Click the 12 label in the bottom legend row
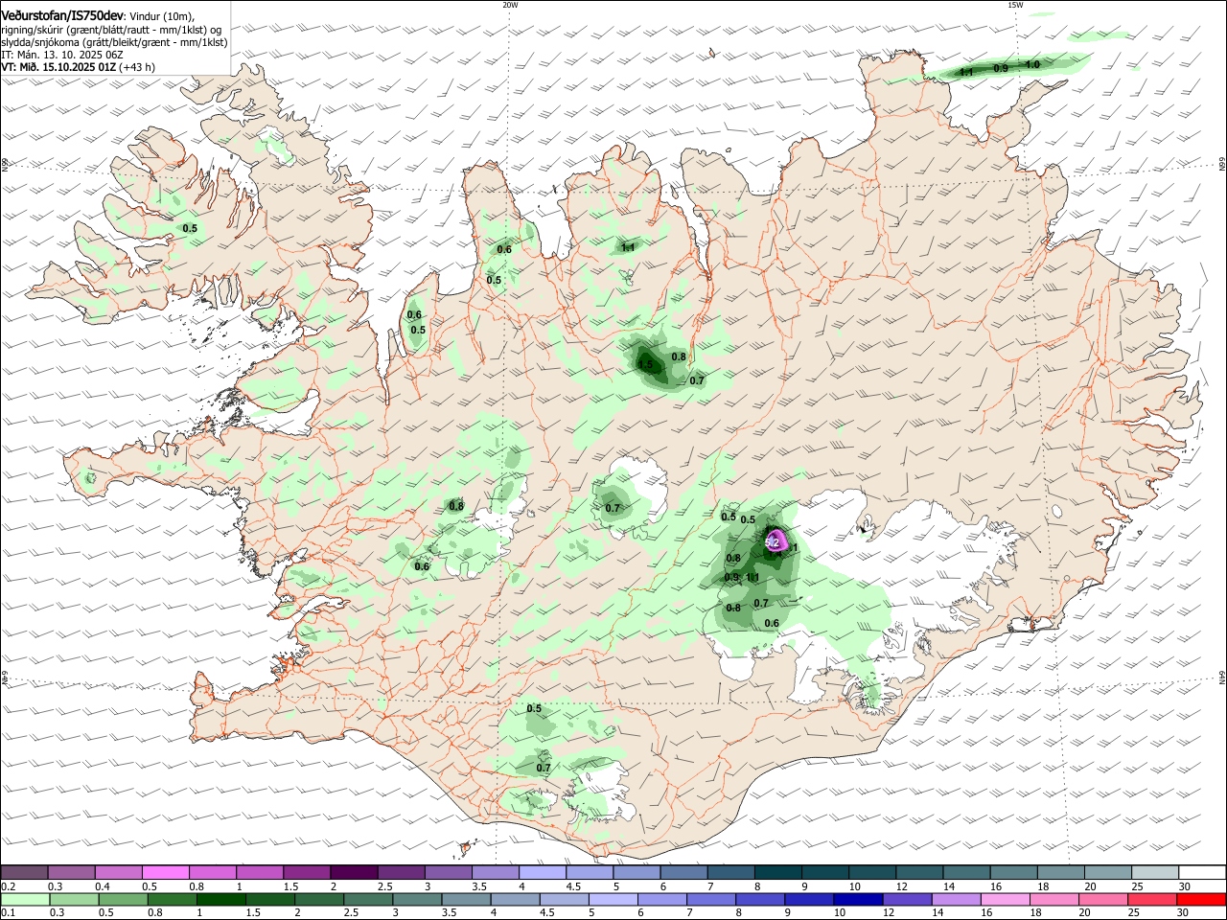The height and width of the screenshot is (920, 1227). [x=889, y=913]
